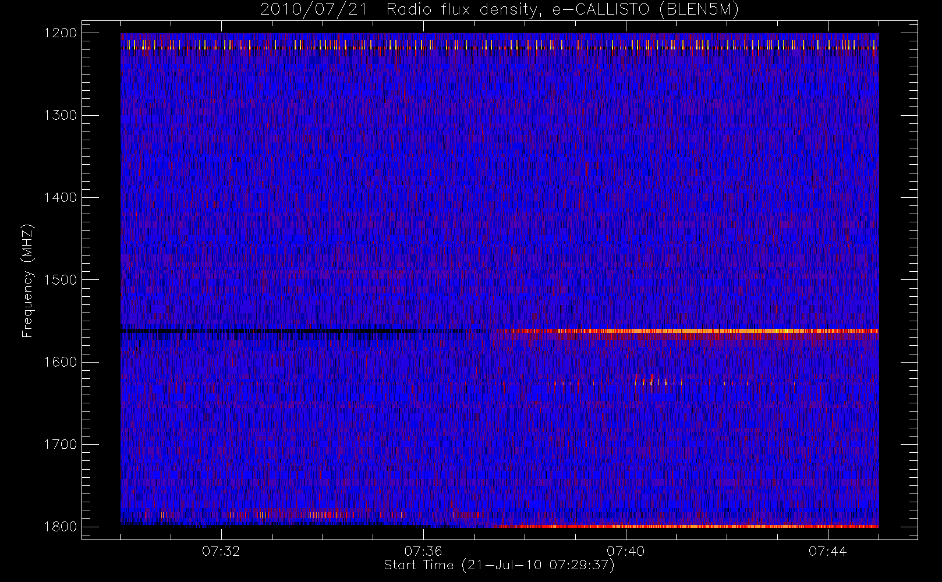Click the 07:44 time tick label
Screen dimensions: 942x582
[828, 551]
